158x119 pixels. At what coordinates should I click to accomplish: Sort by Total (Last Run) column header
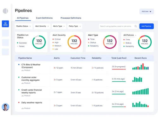[119, 58]
